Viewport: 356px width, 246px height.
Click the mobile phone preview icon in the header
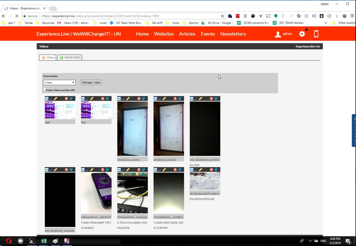[x=316, y=34]
